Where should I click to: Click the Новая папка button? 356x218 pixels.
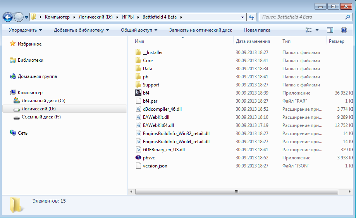pos(257,30)
